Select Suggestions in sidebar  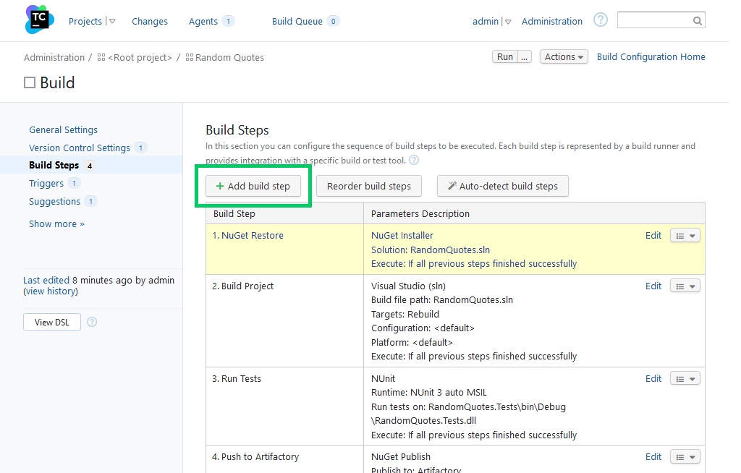point(55,201)
